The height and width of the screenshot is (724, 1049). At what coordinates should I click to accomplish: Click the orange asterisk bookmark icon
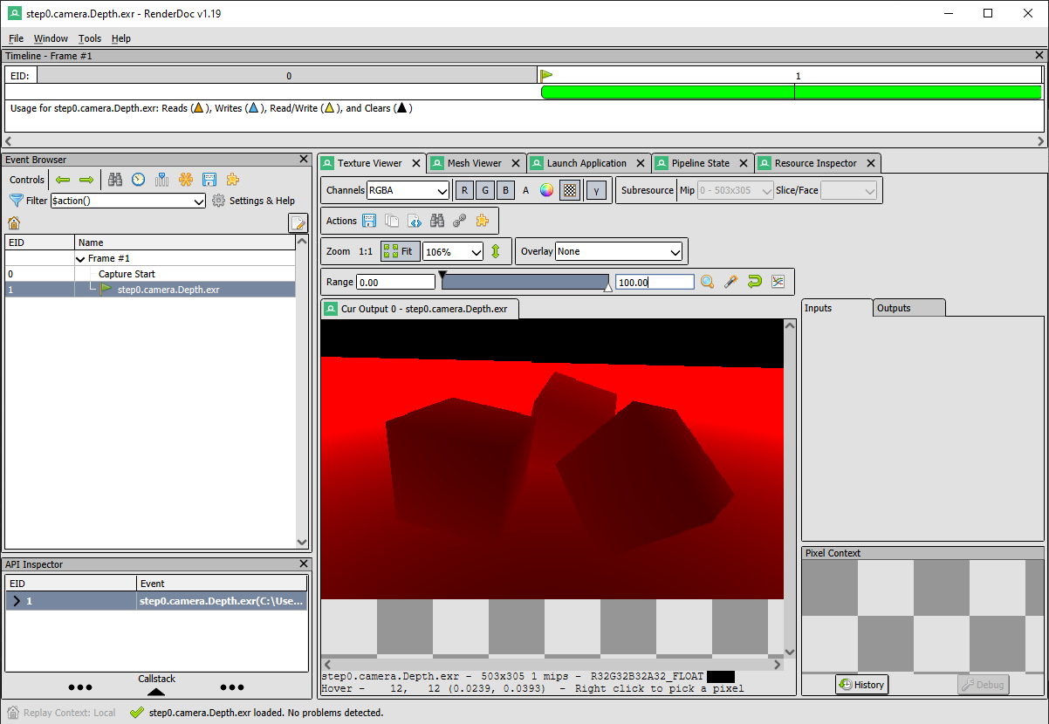click(x=185, y=180)
